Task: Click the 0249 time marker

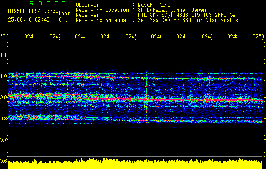Action: (233, 36)
